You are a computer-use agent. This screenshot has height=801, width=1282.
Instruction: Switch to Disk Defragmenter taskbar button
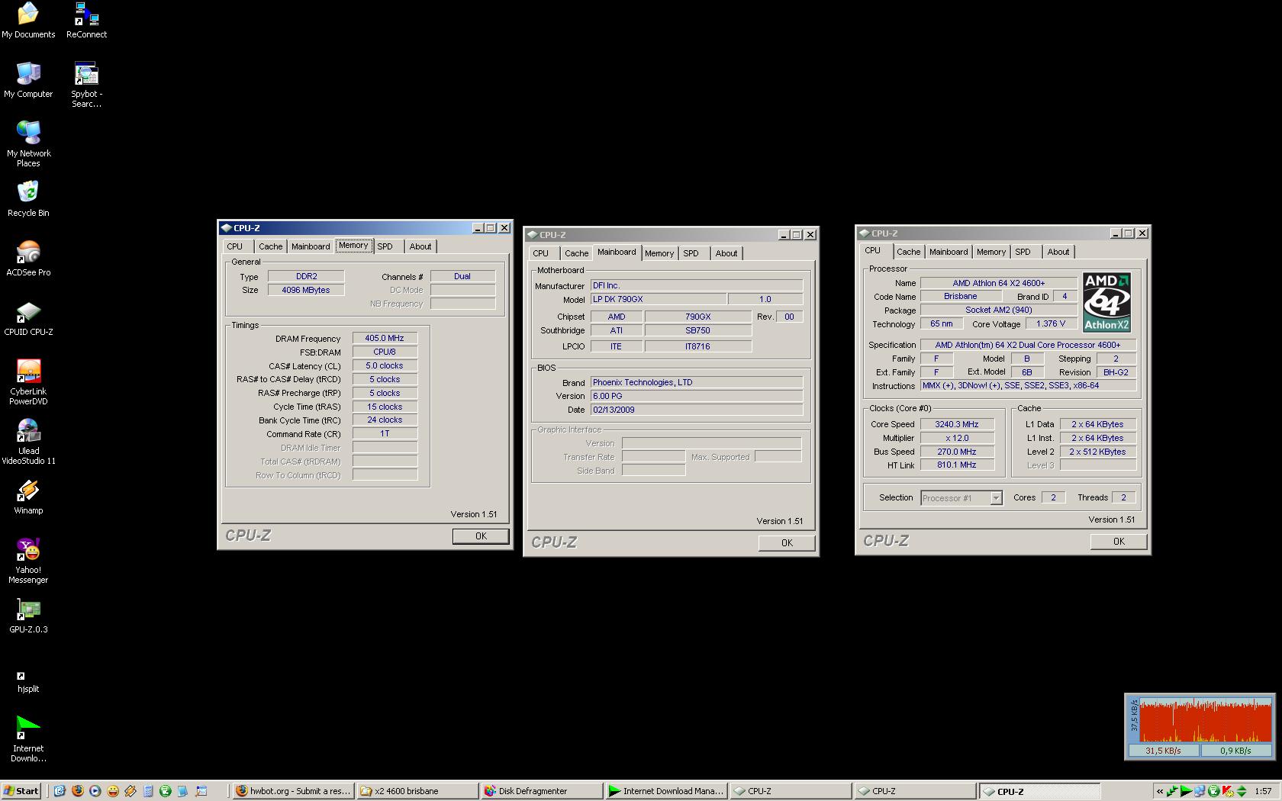(542, 791)
